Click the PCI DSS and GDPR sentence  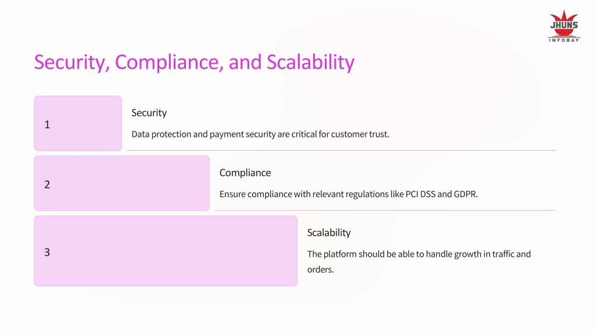(x=349, y=194)
